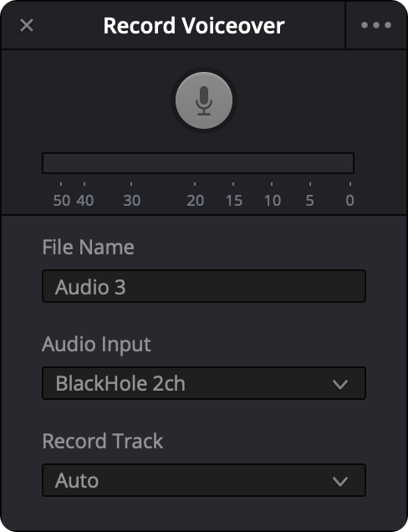The height and width of the screenshot is (532, 408).
Task: Click the 5 mark on the meter scale
Action: coord(309,201)
